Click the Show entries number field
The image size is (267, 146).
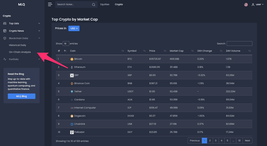(x=66, y=44)
